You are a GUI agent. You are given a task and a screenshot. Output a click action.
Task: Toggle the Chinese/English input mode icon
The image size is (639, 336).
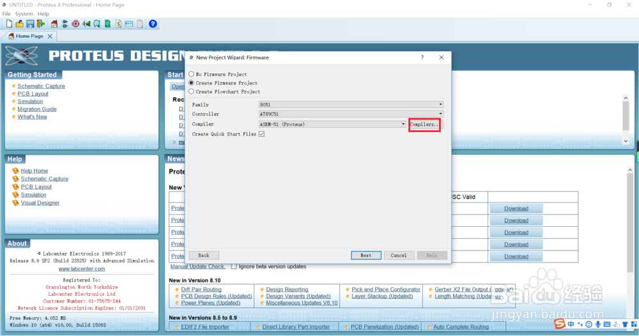(x=571, y=325)
